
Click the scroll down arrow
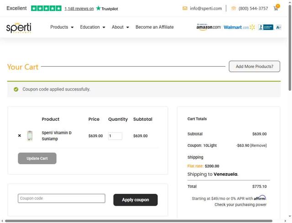(290, 216)
